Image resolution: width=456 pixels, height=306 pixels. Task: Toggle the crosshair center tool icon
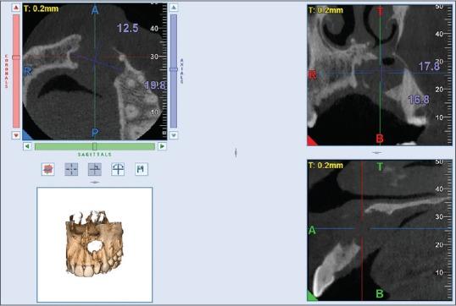71,169
